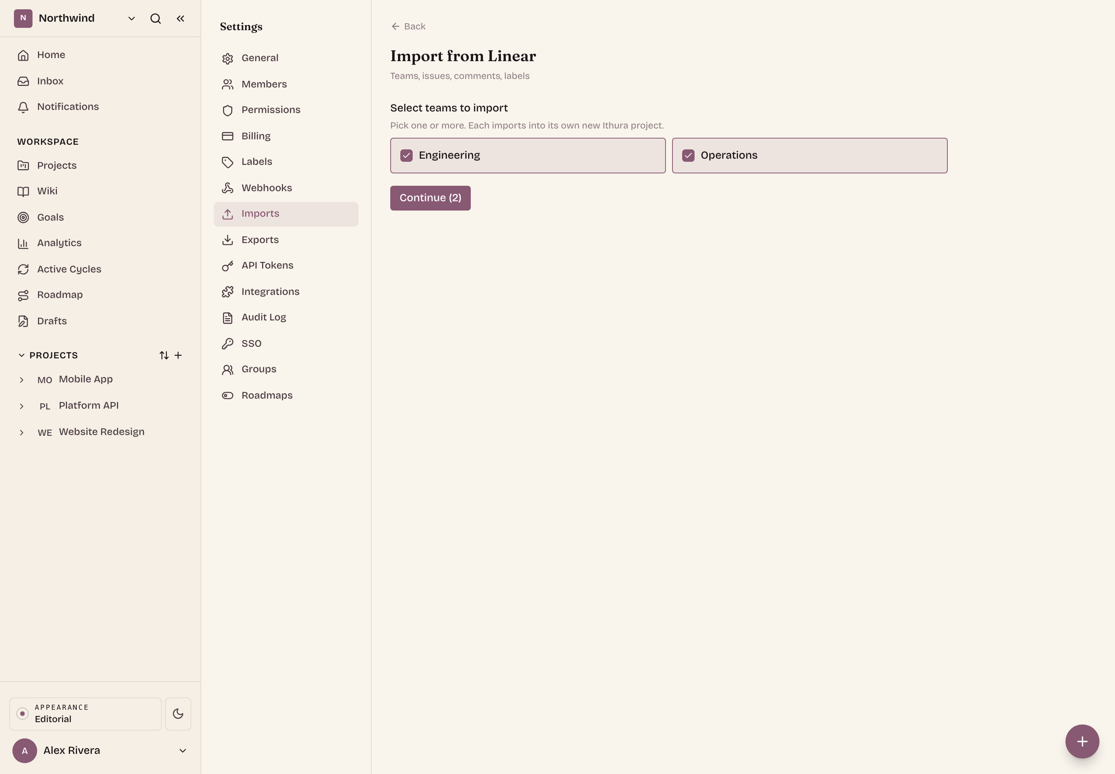
Task: Click the Notifications bell icon
Action: (23, 107)
